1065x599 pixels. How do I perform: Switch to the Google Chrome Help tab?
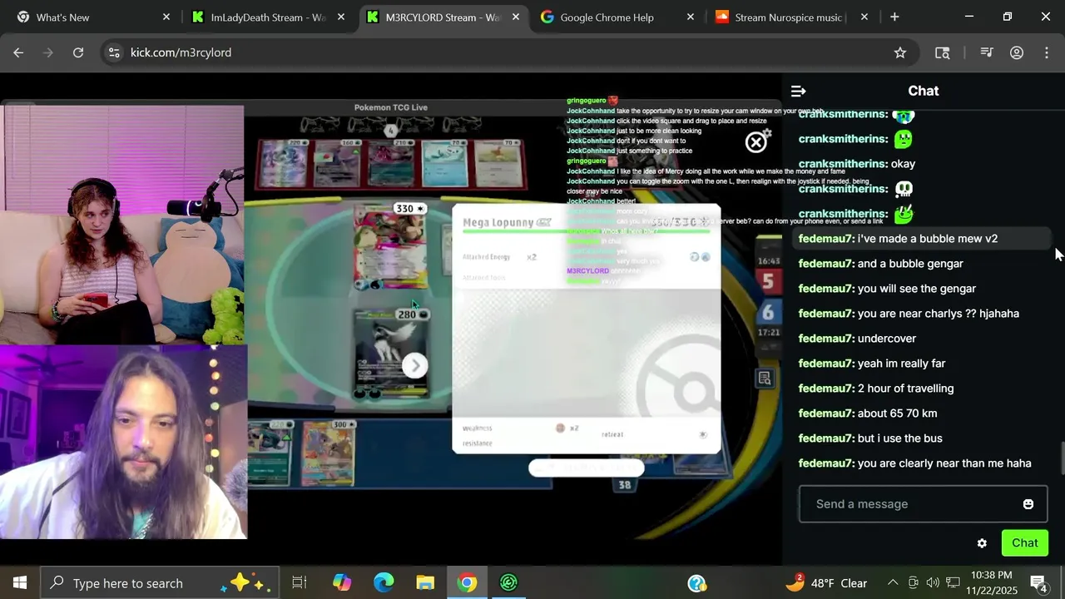tap(617, 17)
